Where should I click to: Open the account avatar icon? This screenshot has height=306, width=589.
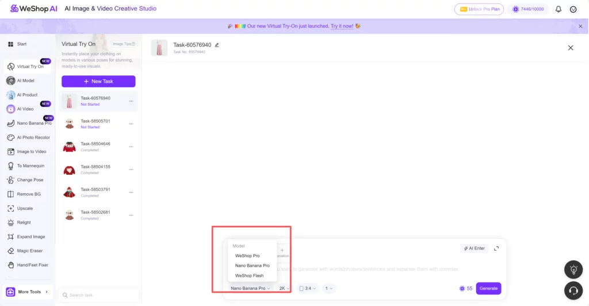(x=573, y=9)
